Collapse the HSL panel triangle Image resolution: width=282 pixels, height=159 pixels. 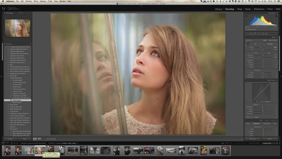277,120
